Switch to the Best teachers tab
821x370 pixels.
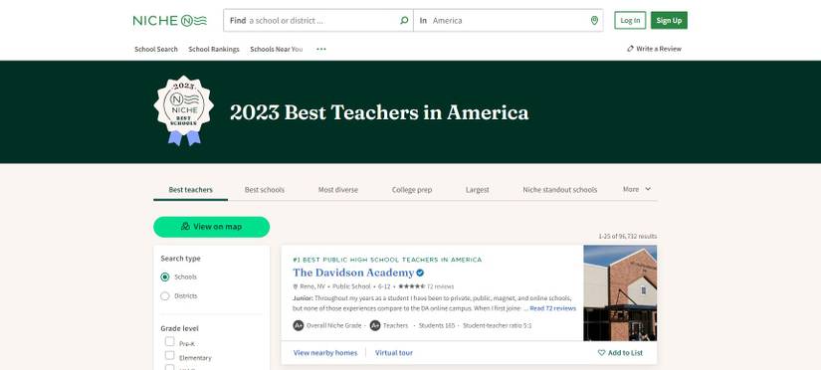tap(191, 189)
